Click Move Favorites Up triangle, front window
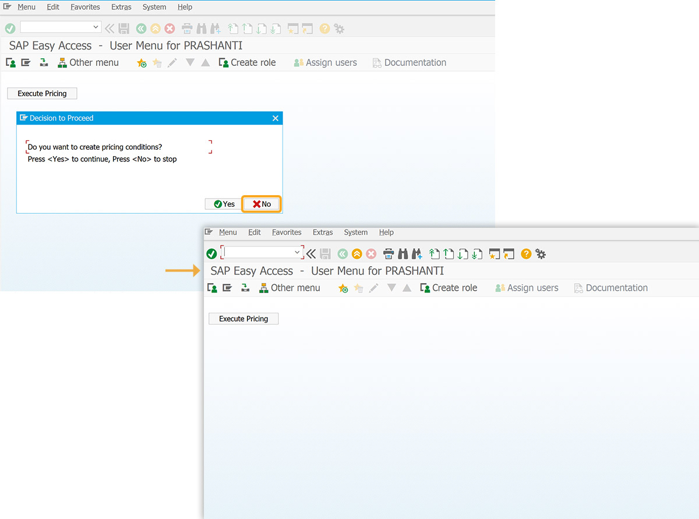The image size is (699, 519). pyautogui.click(x=407, y=288)
